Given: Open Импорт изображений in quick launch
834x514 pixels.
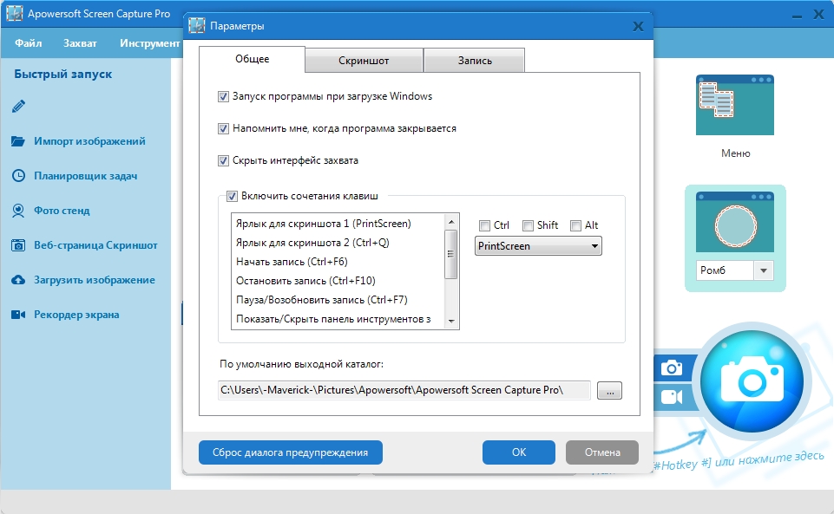Looking at the screenshot, I should 89,141.
